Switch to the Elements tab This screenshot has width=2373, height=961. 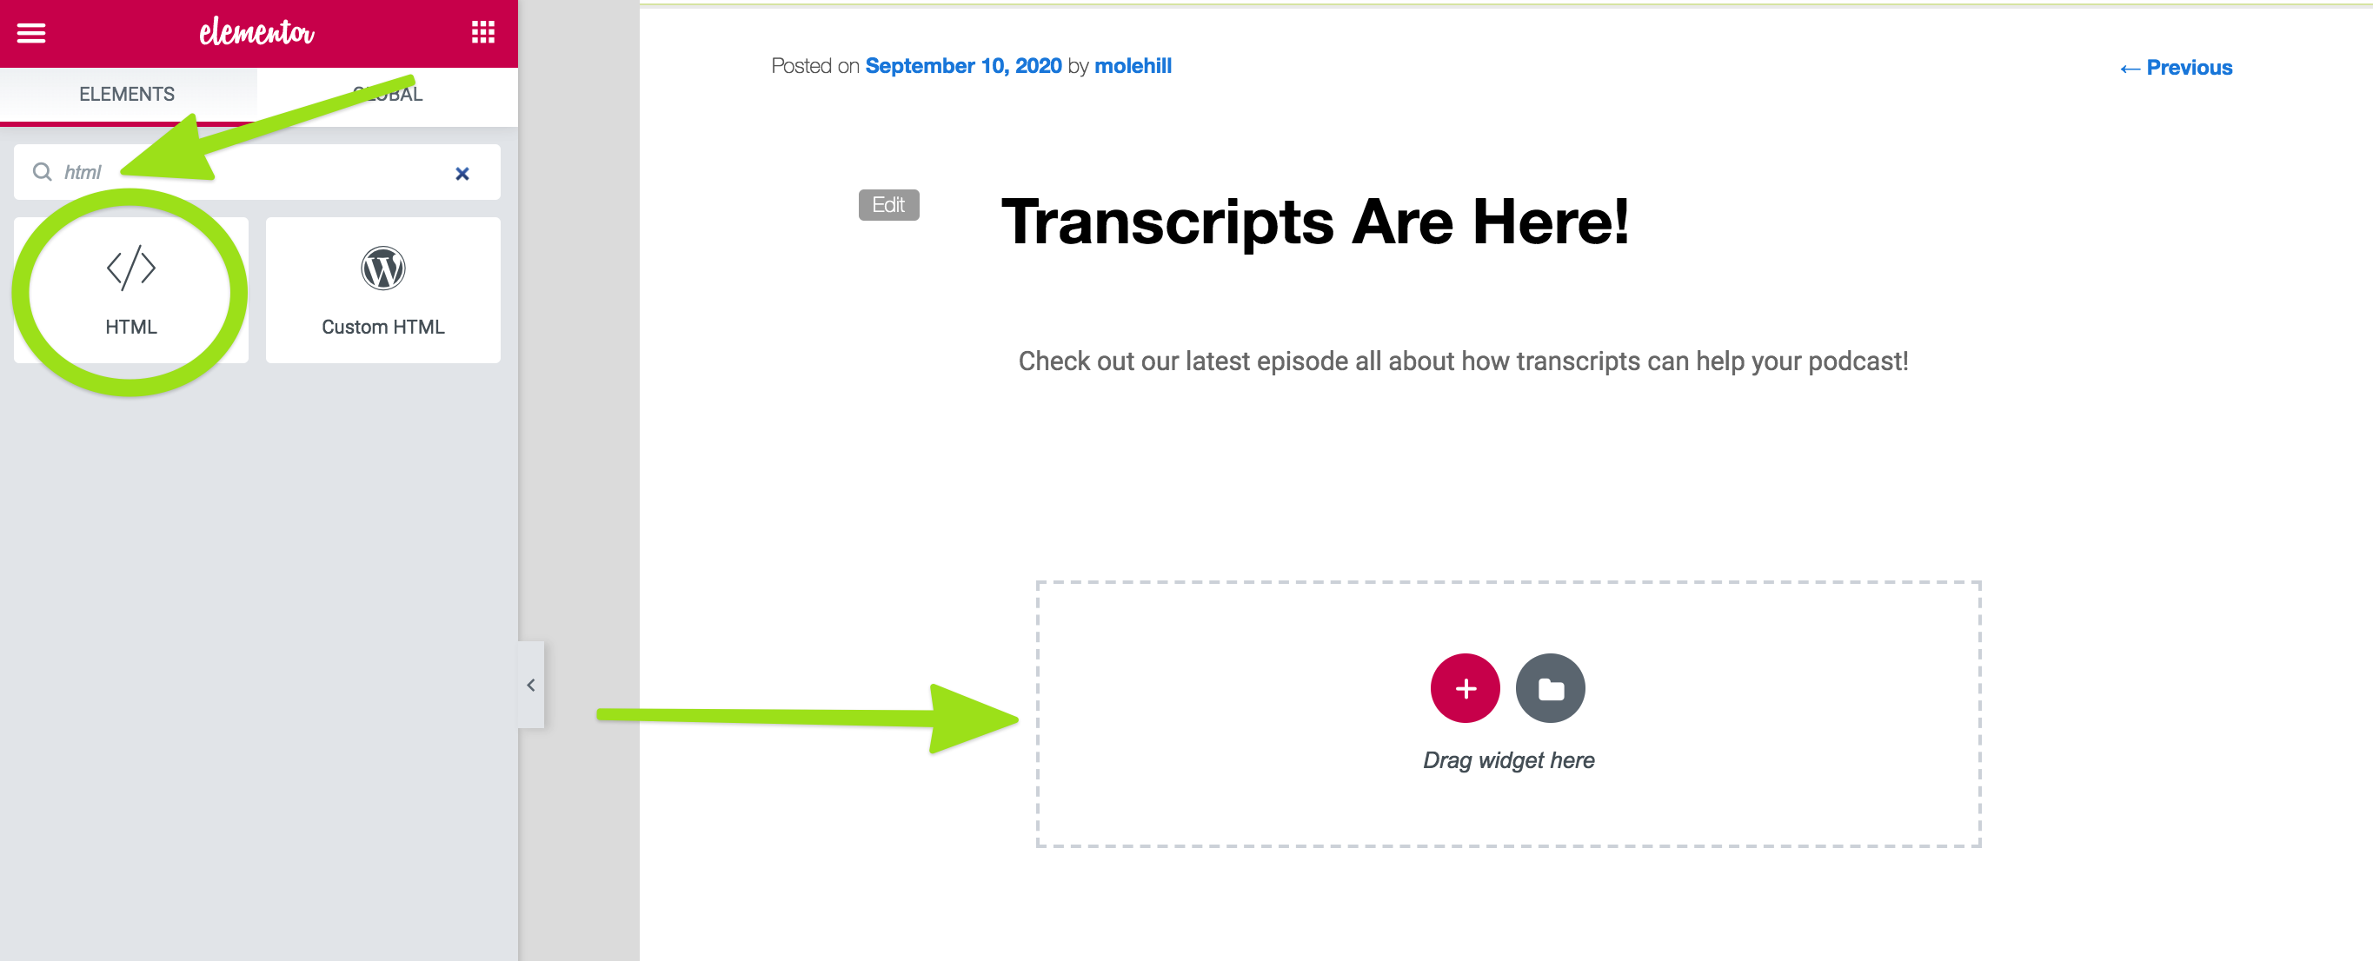tap(127, 94)
